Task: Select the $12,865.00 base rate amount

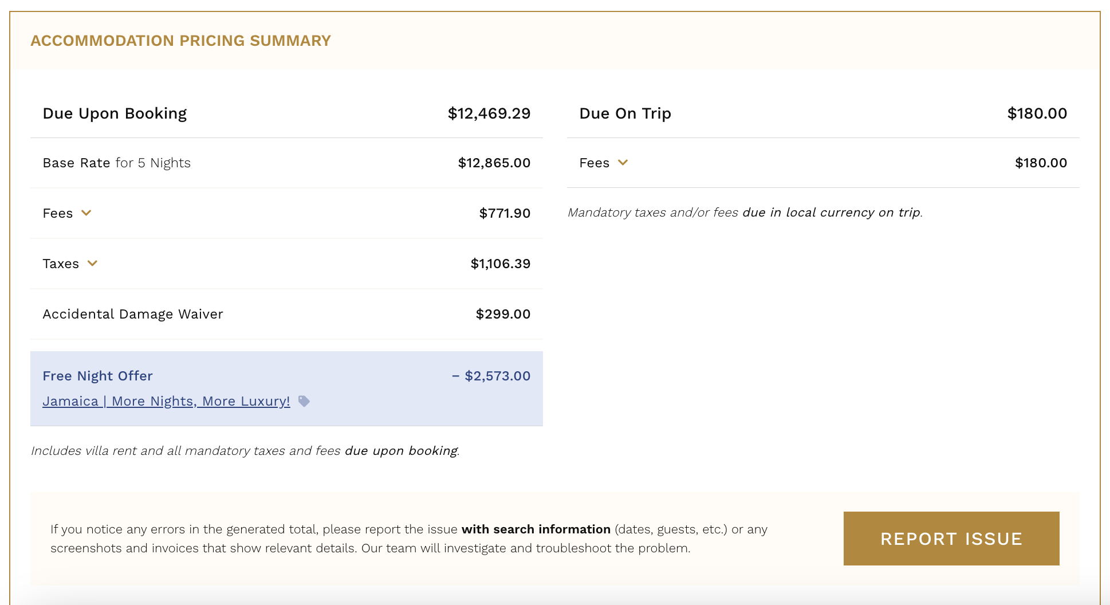Action: (494, 163)
